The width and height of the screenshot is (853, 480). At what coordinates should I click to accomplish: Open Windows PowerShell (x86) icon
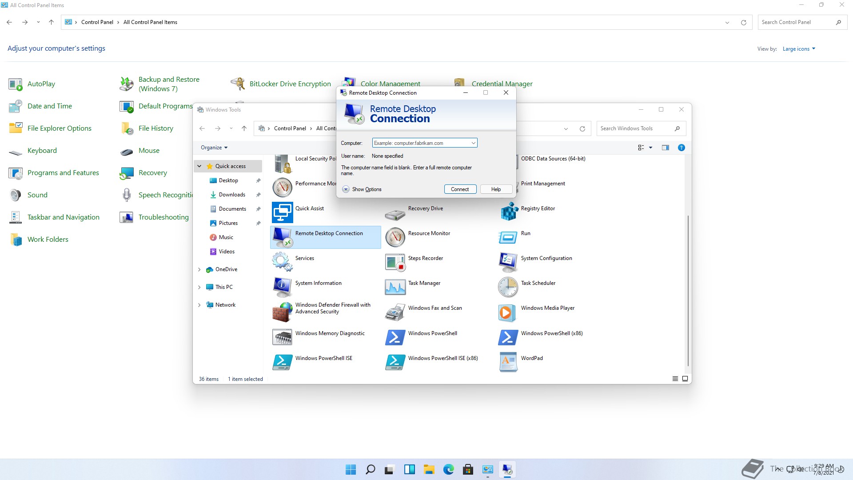508,337
